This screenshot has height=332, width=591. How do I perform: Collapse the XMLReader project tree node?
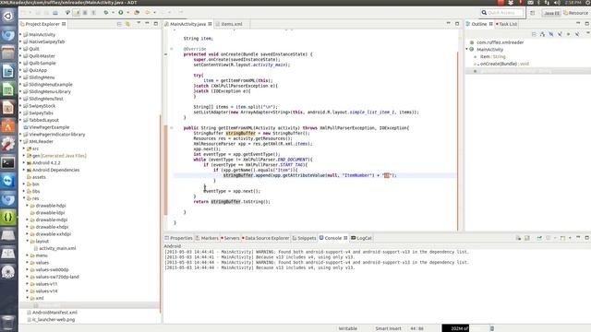[21, 141]
